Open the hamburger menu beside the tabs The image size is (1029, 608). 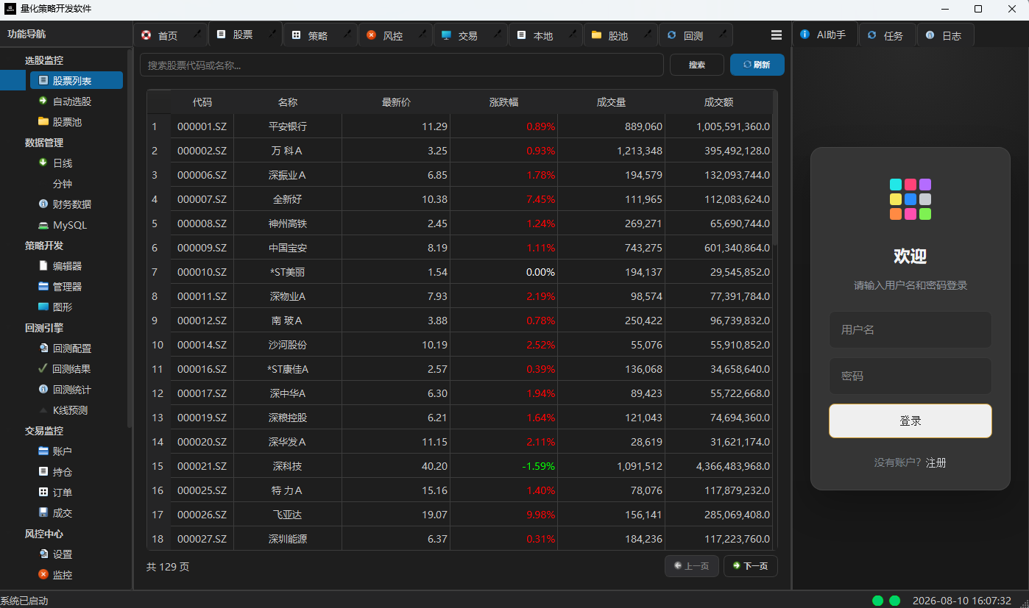tap(777, 35)
